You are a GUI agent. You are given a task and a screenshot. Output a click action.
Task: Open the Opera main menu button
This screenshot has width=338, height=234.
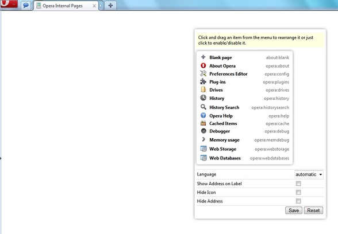point(9,3)
